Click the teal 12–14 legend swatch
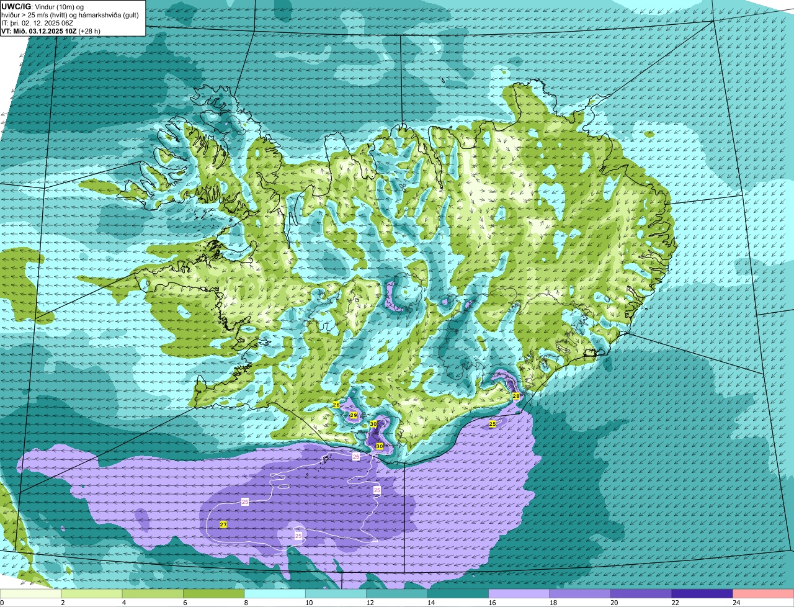 397,594
